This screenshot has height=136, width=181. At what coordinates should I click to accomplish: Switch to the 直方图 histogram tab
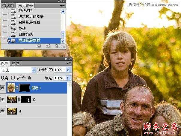click(x=8, y=6)
